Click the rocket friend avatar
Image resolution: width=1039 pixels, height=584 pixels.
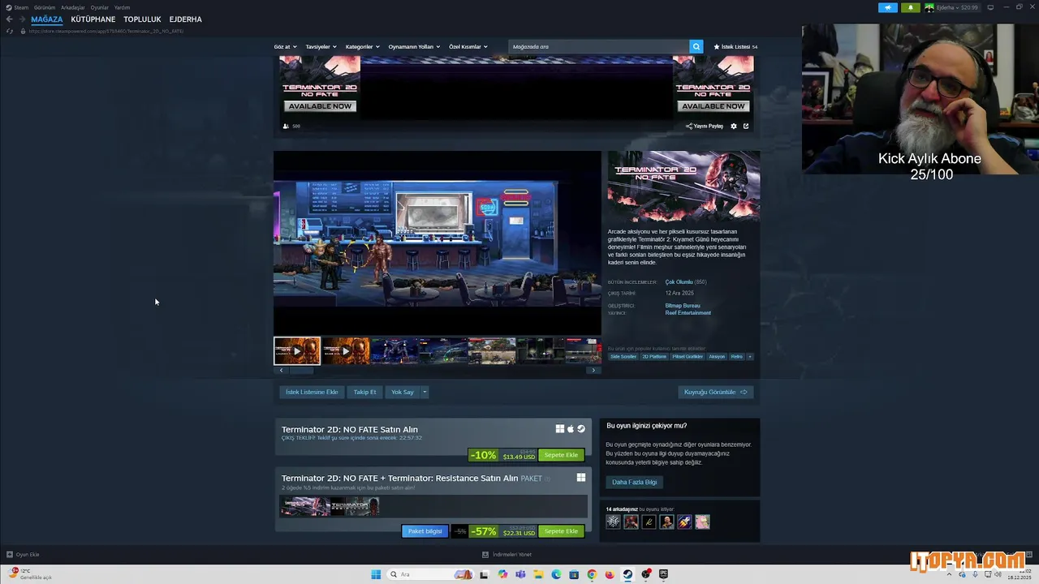click(x=684, y=522)
